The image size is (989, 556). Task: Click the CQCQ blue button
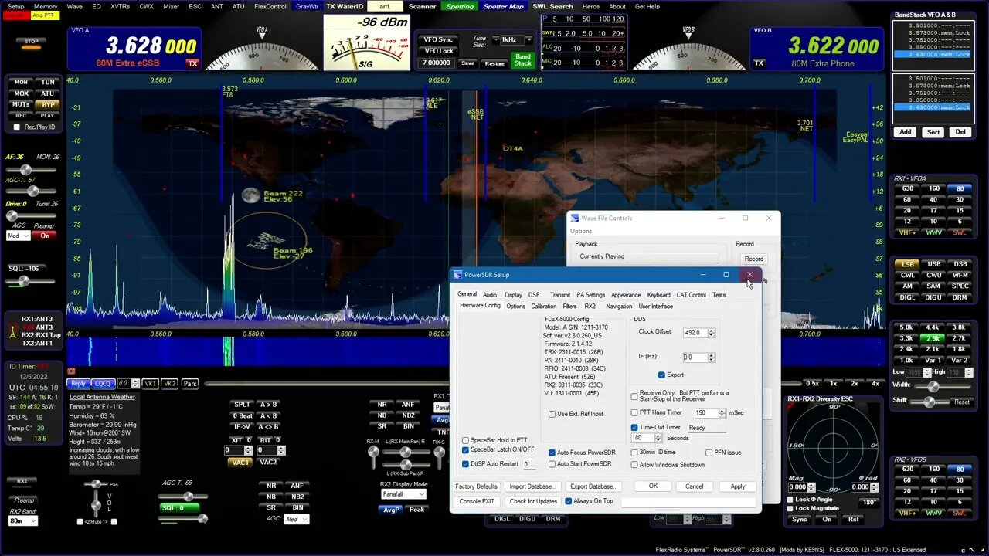pyautogui.click(x=102, y=384)
